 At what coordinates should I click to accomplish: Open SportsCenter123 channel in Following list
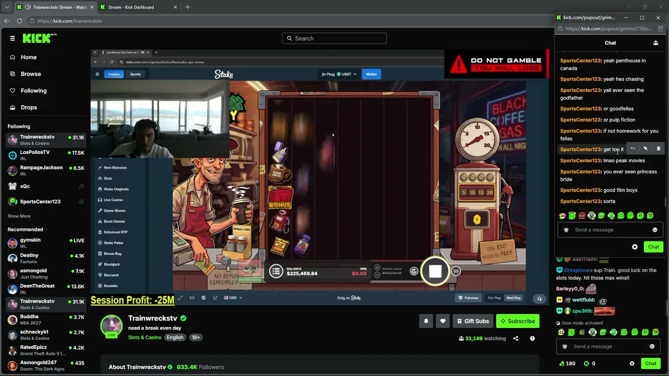pyautogui.click(x=45, y=202)
